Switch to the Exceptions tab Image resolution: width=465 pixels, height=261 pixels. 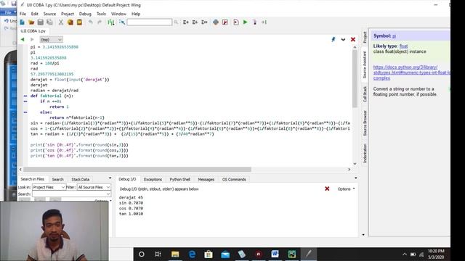[x=153, y=179]
